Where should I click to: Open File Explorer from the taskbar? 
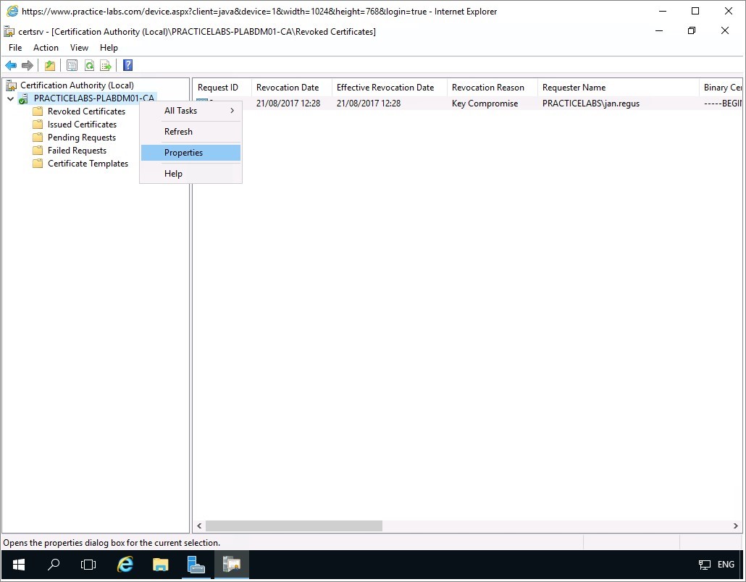(160, 565)
